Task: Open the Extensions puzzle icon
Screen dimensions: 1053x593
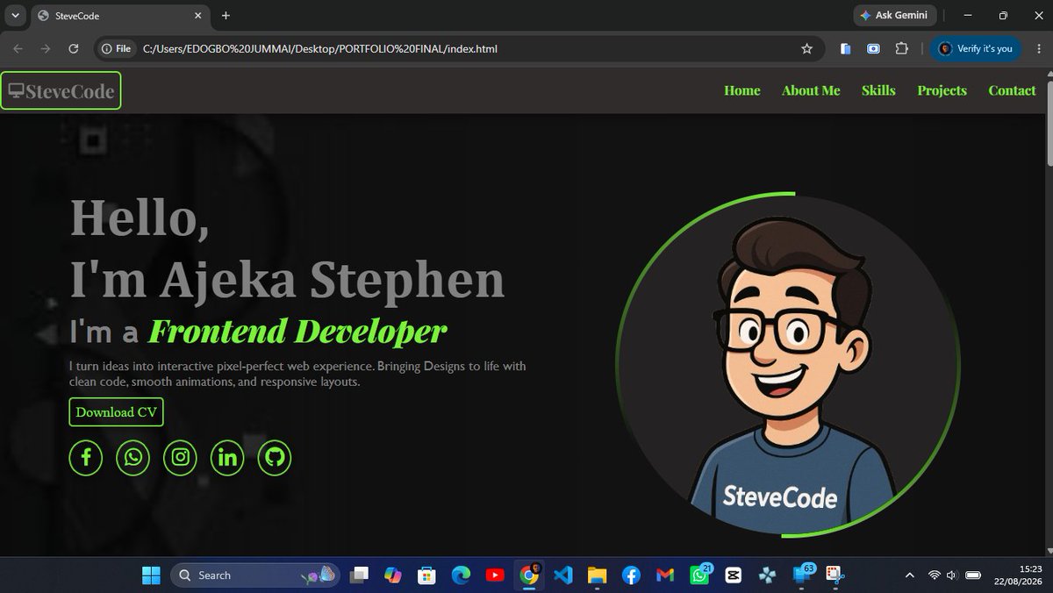Action: click(x=901, y=49)
